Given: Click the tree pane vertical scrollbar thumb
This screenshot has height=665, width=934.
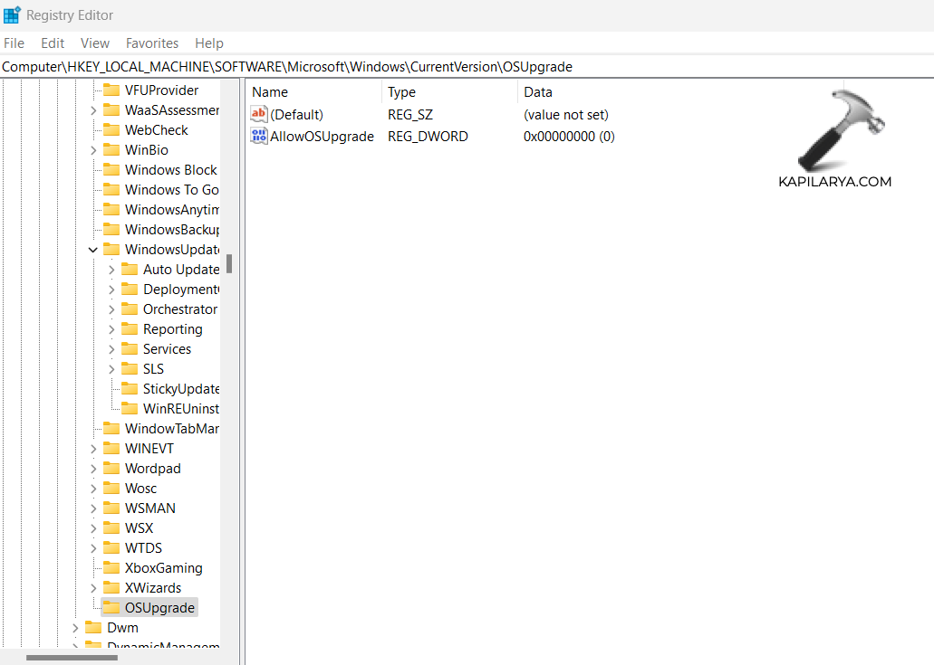Looking at the screenshot, I should click(228, 263).
